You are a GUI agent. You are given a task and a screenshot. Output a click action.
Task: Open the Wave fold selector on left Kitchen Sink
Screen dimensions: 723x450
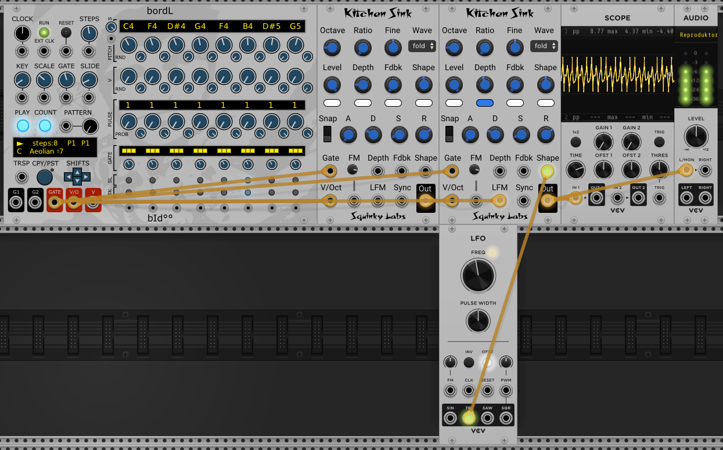coord(422,46)
